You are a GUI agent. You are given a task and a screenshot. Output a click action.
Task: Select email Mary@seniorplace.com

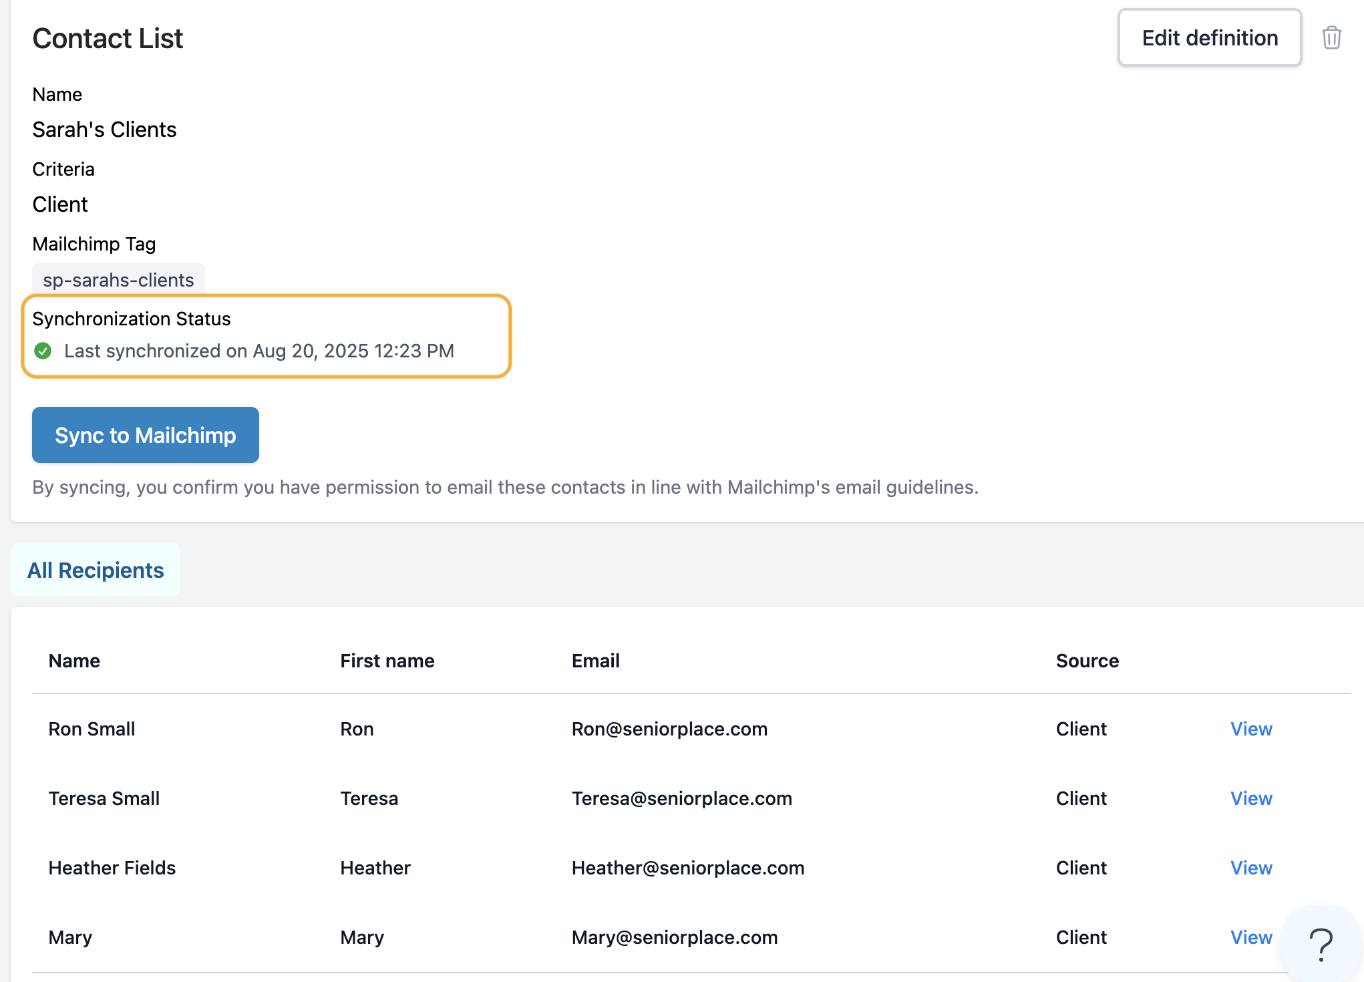click(x=675, y=937)
